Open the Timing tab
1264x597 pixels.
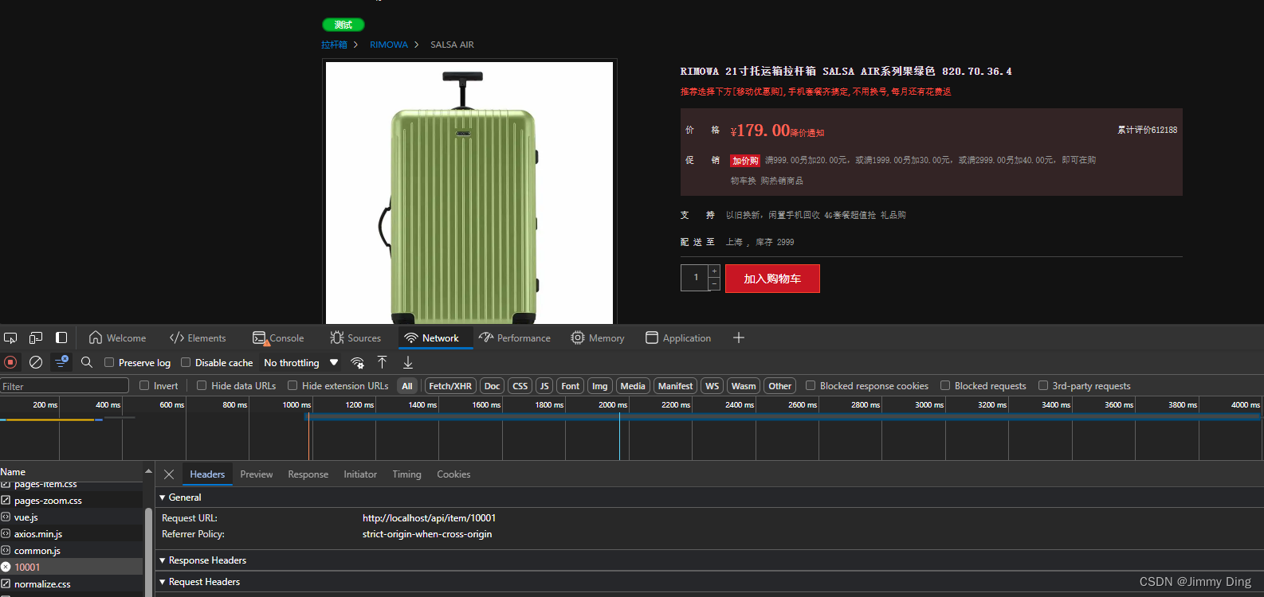tap(406, 474)
